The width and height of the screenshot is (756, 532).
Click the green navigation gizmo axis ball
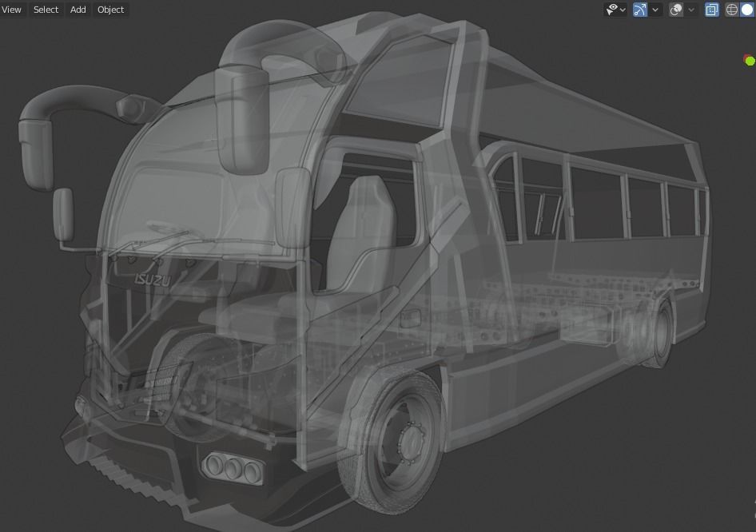click(749, 60)
